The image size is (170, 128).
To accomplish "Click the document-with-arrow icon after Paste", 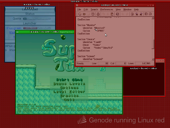I will (x=117, y=14).
